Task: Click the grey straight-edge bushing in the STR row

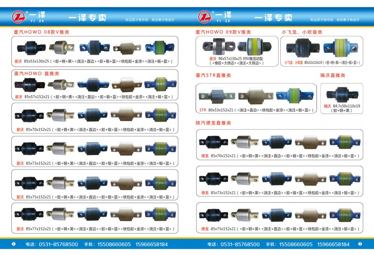Action: 217,96
